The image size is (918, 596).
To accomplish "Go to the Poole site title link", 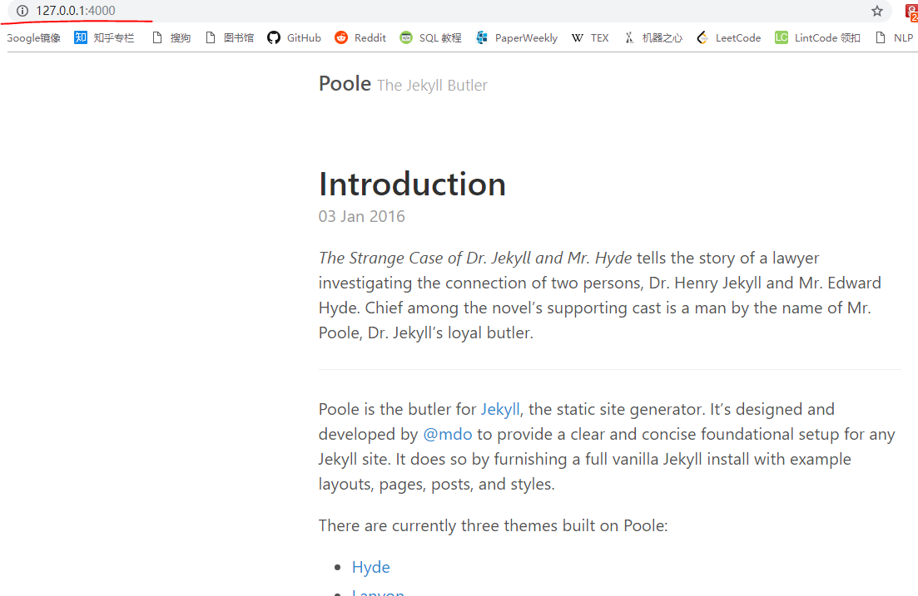I will [x=345, y=84].
